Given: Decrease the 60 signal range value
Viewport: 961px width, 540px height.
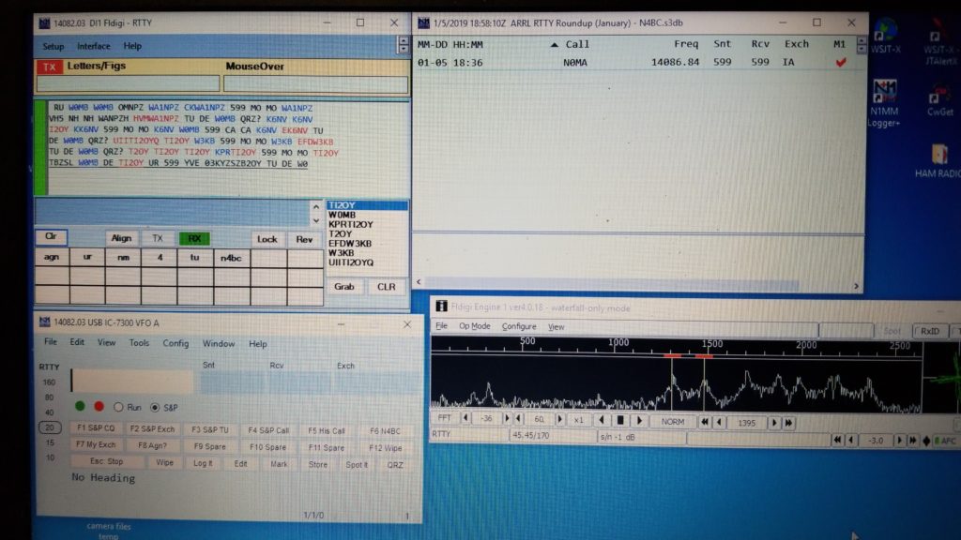Looking at the screenshot, I should point(519,419).
